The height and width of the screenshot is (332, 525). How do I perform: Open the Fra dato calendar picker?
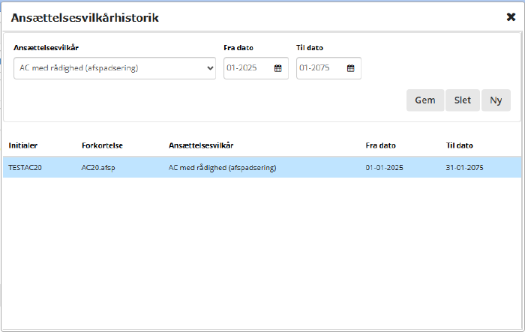(x=277, y=68)
